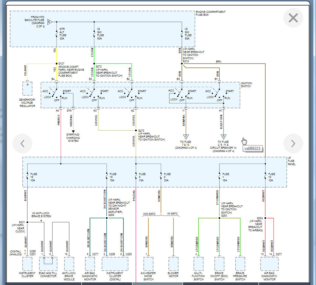The width and height of the screenshot is (316, 285).
Task: Click the connector D triangle symbol
Action: point(223,137)
